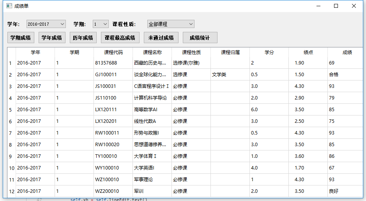Click the 绩点 column header
Image resolution: width=366 pixels, height=201 pixels.
point(308,52)
